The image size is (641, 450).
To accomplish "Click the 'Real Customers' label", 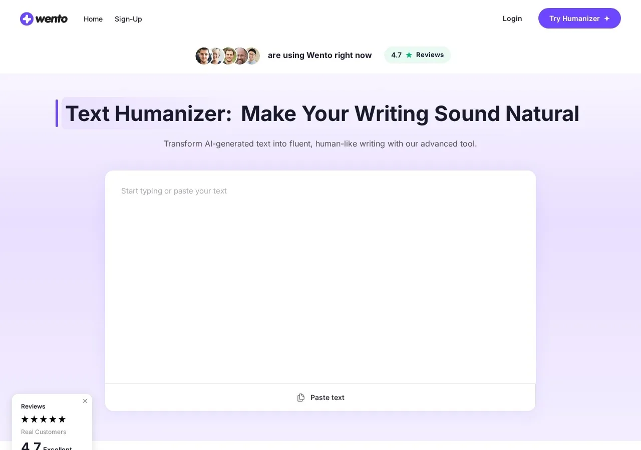I will (44, 432).
